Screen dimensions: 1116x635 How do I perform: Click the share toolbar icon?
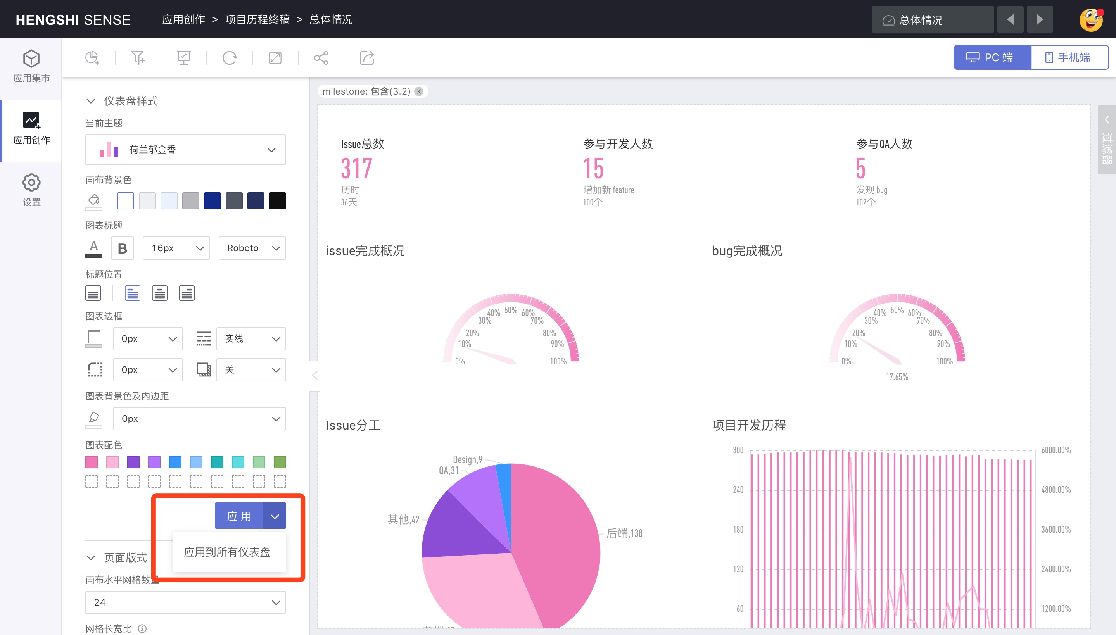(321, 57)
